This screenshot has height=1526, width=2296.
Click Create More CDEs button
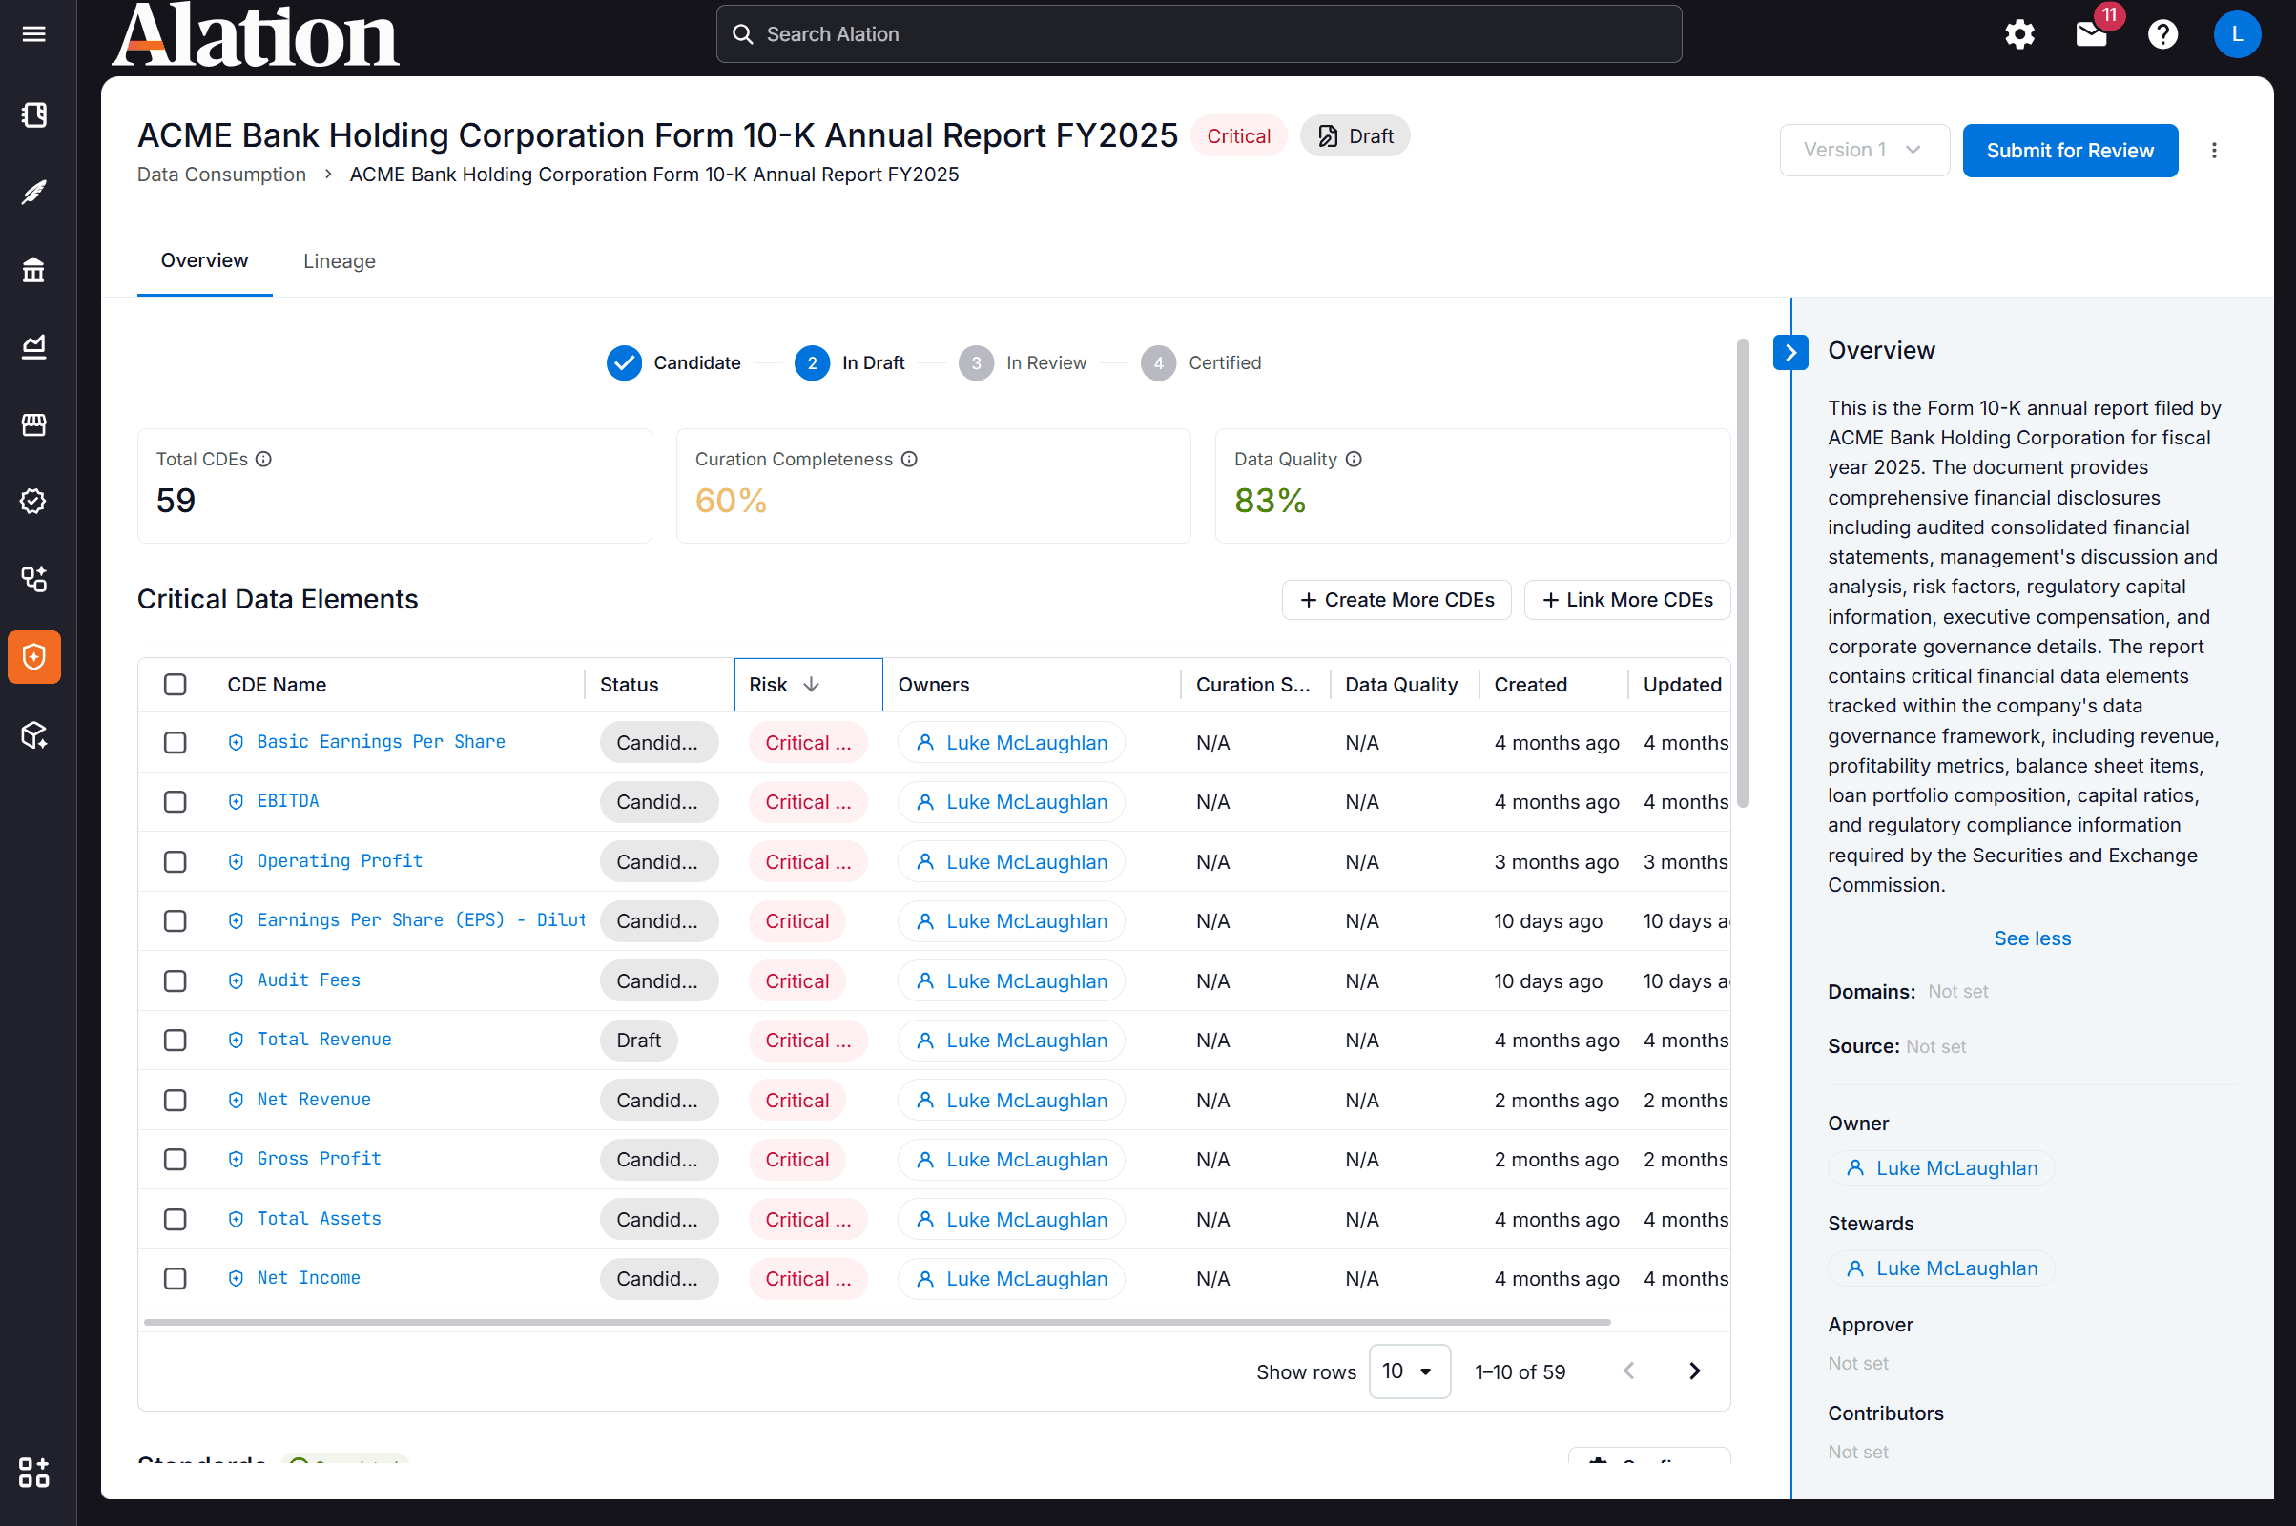point(1396,600)
